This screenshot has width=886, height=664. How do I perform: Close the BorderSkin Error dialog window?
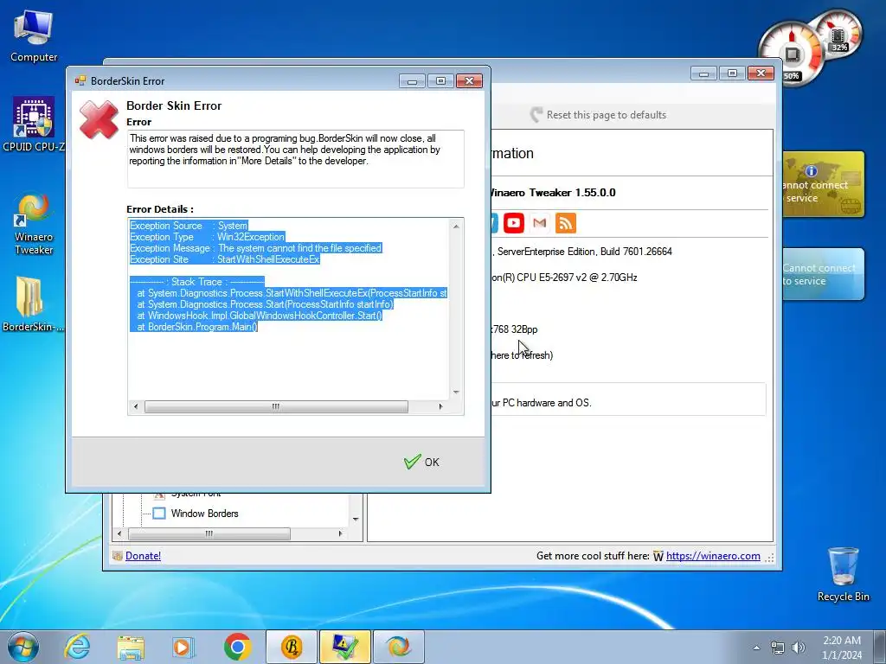pyautogui.click(x=469, y=81)
